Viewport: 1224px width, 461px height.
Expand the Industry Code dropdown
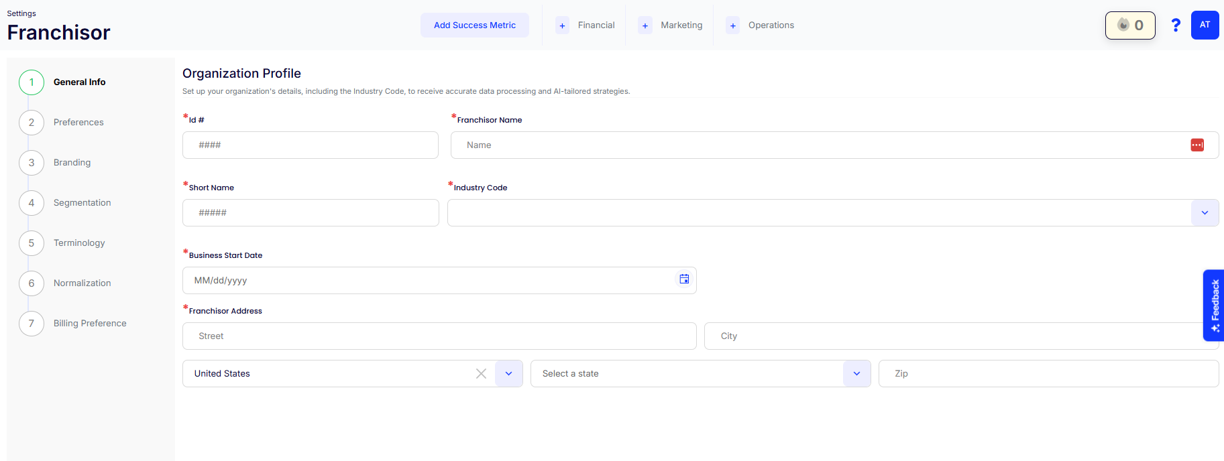click(1205, 213)
